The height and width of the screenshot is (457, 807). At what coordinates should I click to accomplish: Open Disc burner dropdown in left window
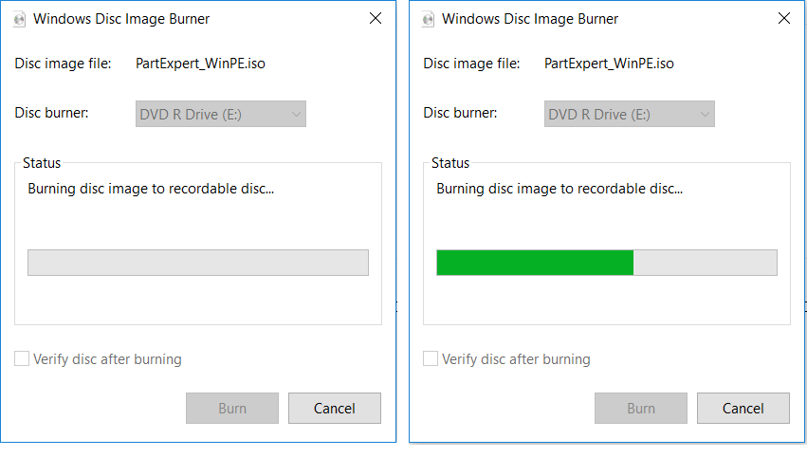click(221, 114)
